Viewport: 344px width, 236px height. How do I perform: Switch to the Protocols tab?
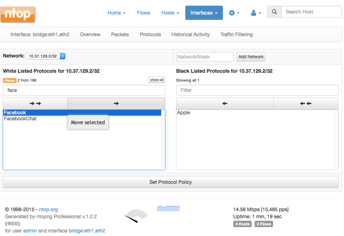click(150, 34)
